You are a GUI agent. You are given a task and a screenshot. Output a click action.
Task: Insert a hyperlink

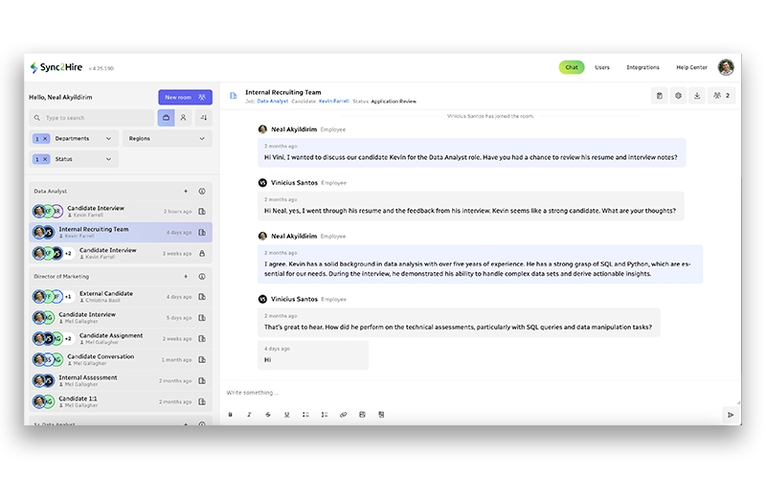(344, 415)
